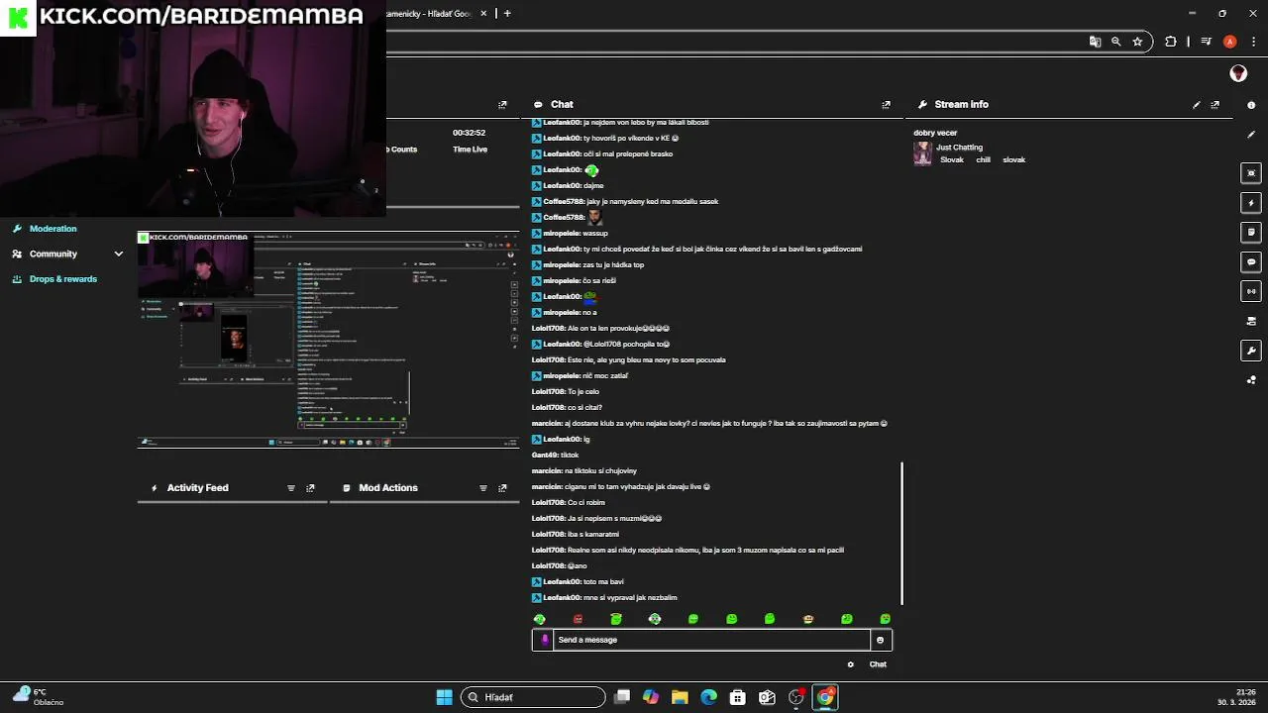The height and width of the screenshot is (713, 1268).
Task: Click the translate page icon in address bar
Action: coord(1095,42)
